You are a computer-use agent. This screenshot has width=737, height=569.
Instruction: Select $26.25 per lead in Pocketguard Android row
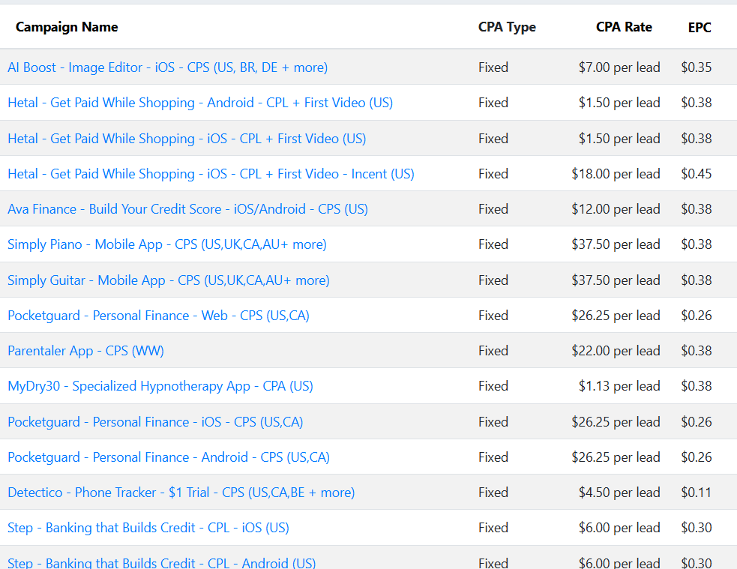point(616,457)
